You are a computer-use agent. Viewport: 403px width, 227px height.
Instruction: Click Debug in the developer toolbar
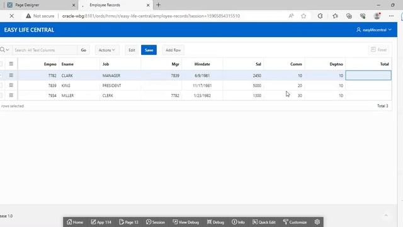pyautogui.click(x=215, y=222)
